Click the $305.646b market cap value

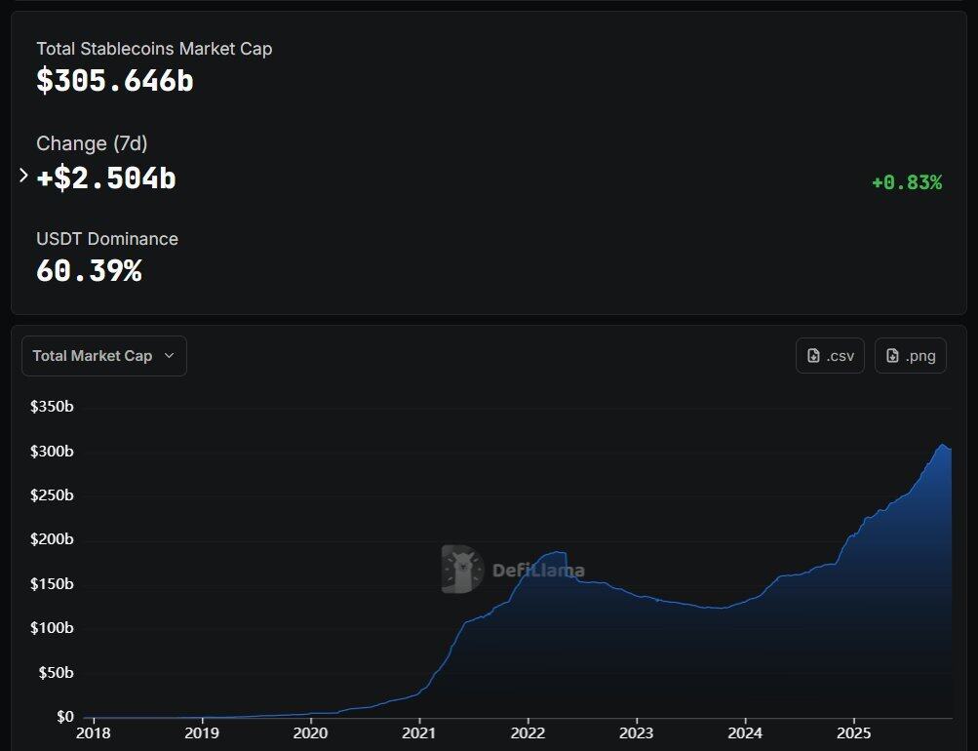click(x=115, y=81)
